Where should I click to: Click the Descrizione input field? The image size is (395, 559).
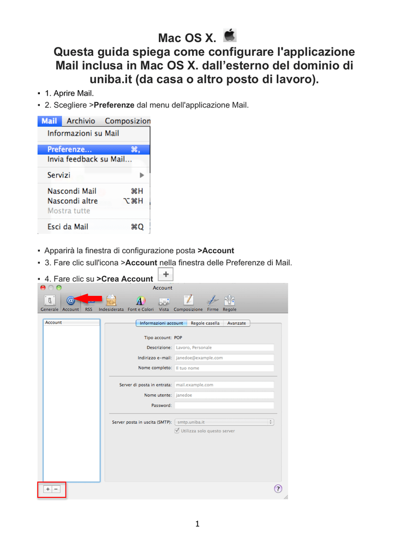click(x=224, y=348)
